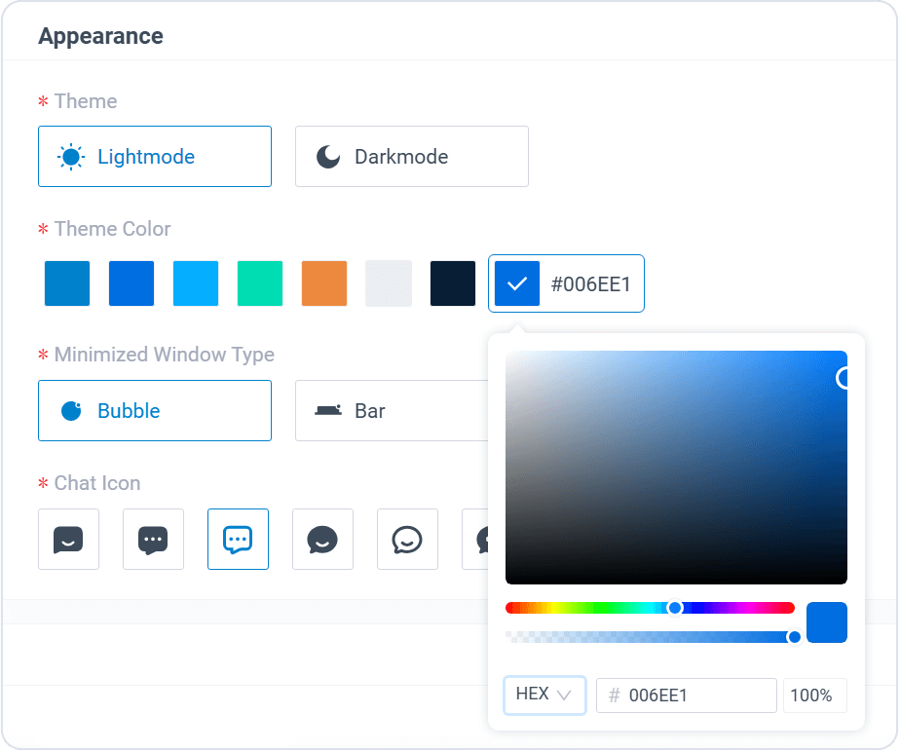The image size is (900, 752).
Task: Select the Lightmode theme option
Action: click(155, 156)
